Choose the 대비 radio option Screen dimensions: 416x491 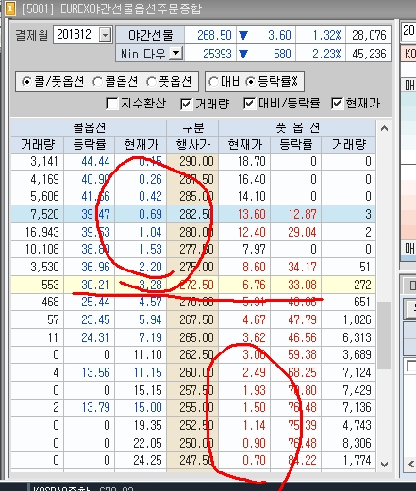pyautogui.click(x=213, y=82)
